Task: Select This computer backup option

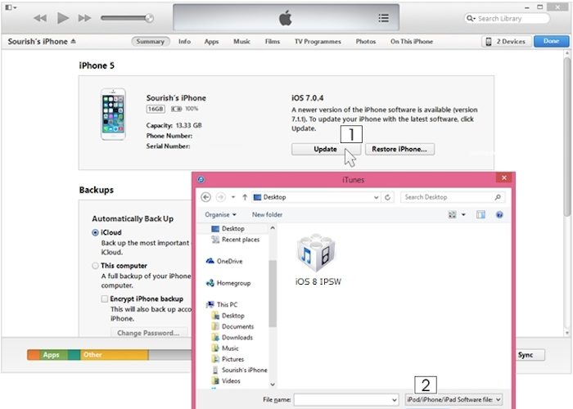Action: tap(96, 266)
